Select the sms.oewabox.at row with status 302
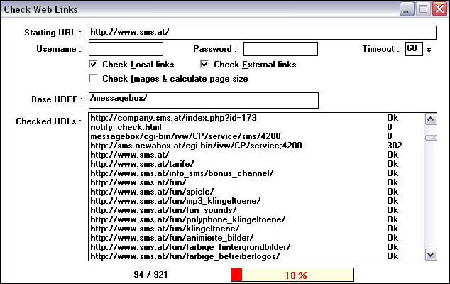Image resolution: width=450 pixels, height=284 pixels. [x=196, y=146]
